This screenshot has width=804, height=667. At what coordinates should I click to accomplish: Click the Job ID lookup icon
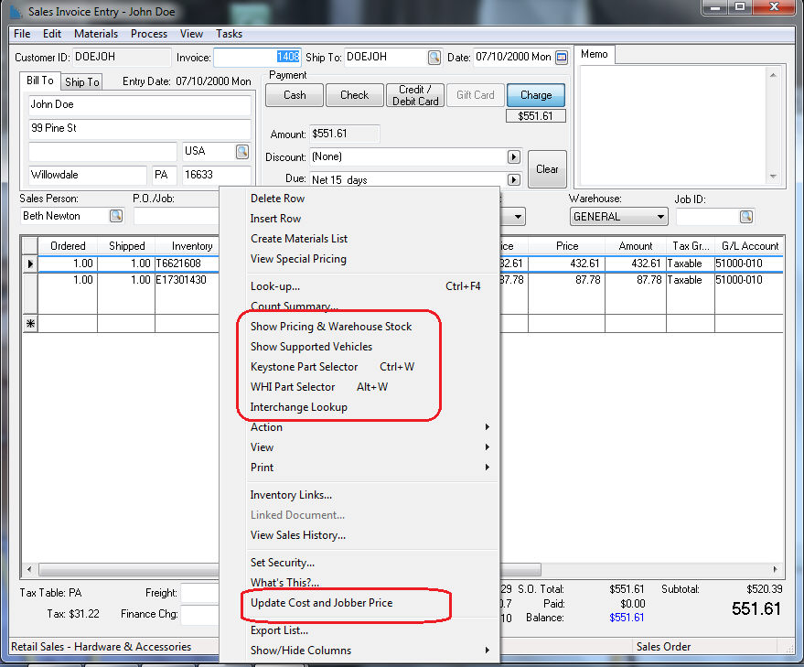tap(746, 217)
